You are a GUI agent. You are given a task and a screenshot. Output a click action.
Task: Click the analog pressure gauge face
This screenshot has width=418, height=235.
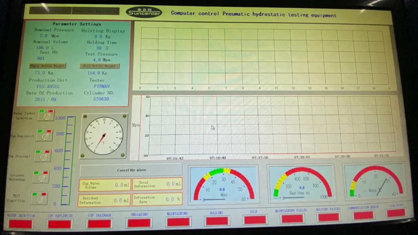(103, 135)
